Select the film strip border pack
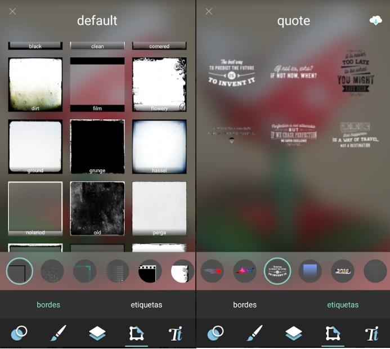The width and height of the screenshot is (390, 349). [150, 271]
